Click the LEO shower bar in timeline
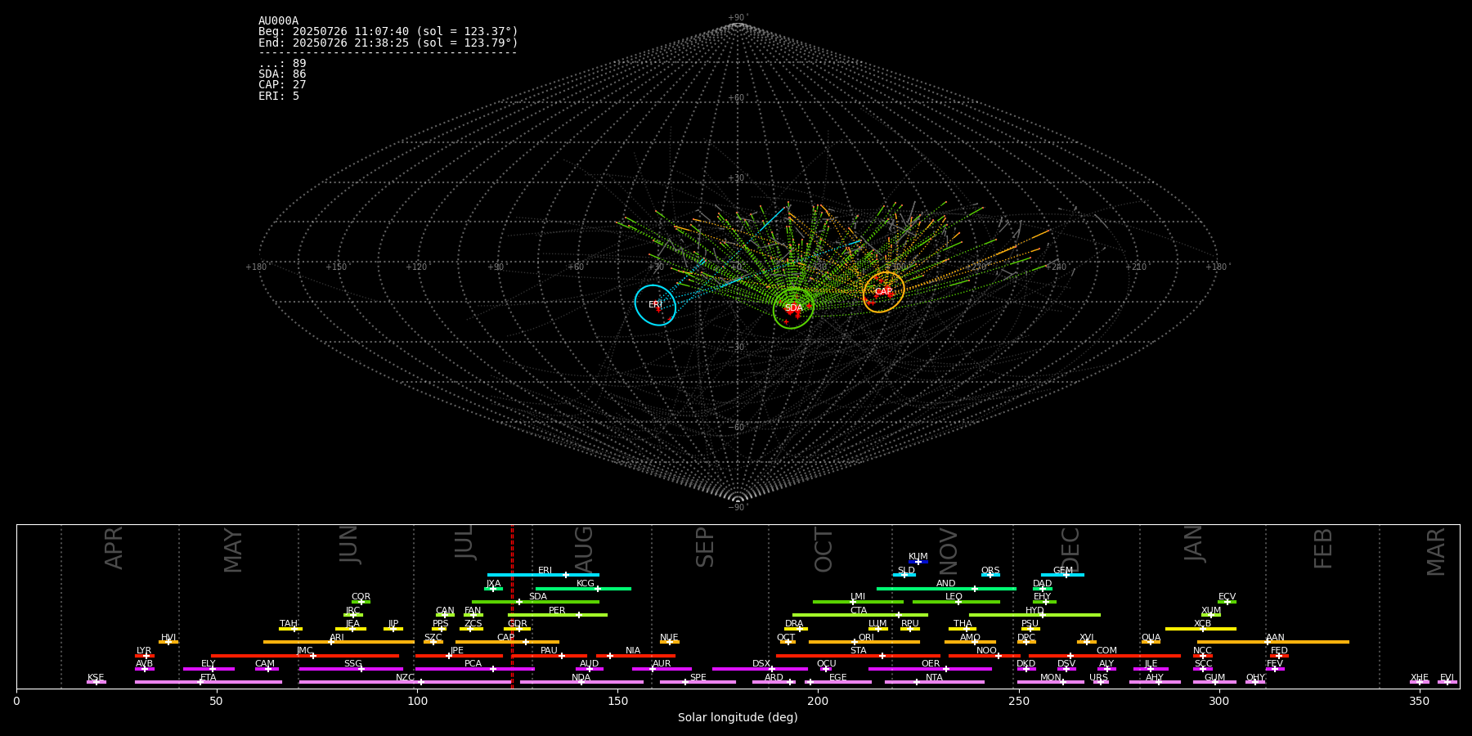The width and height of the screenshot is (1472, 736). (956, 602)
